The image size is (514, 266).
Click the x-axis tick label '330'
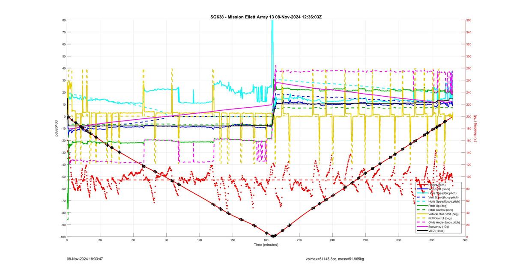point(432,240)
